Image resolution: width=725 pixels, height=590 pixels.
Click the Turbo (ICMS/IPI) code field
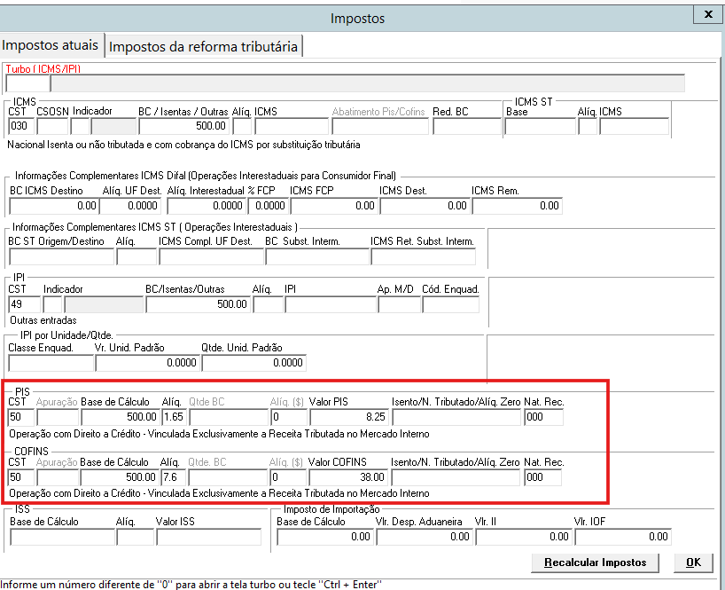27,83
